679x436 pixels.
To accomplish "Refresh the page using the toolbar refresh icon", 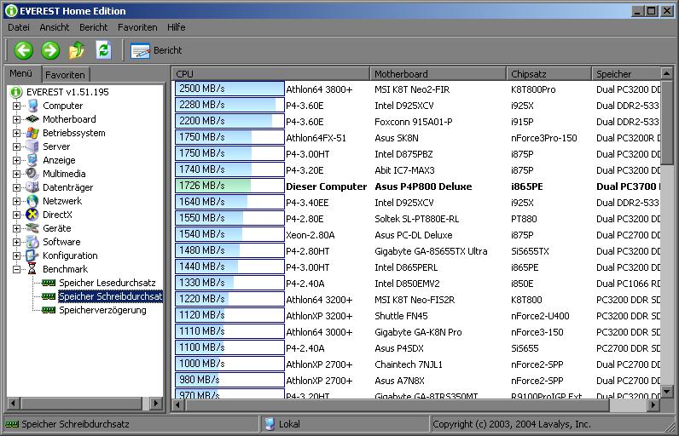I will coord(103,50).
